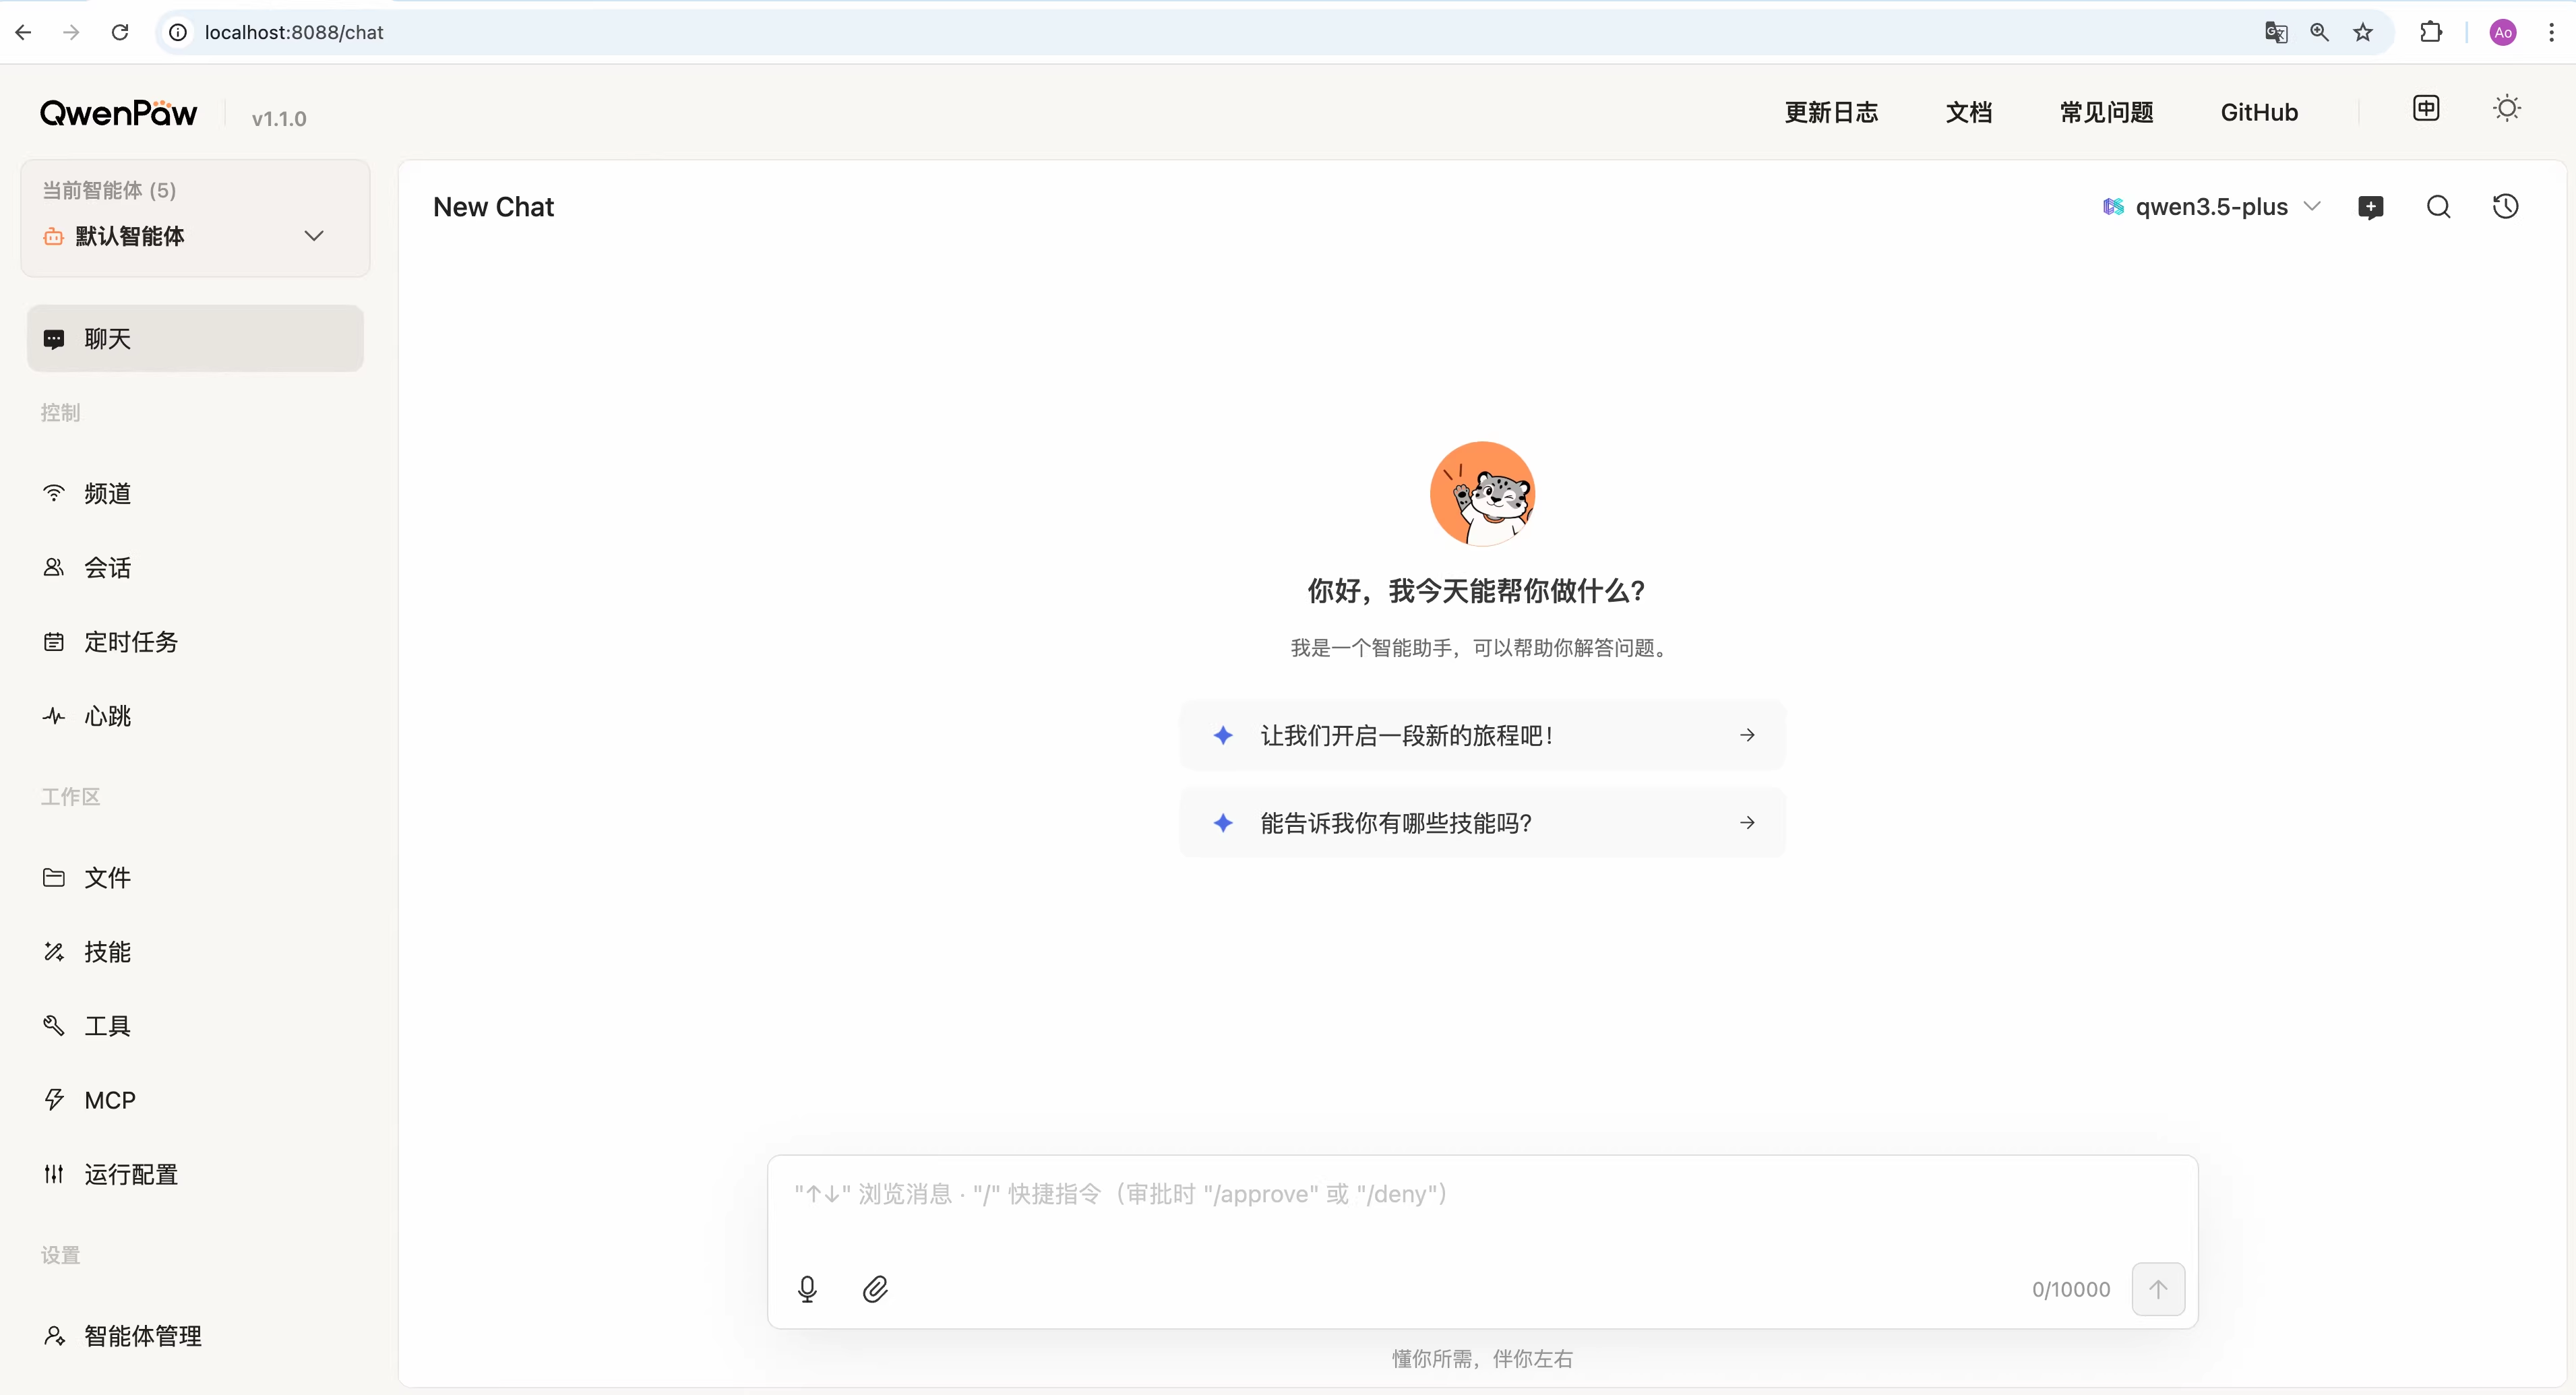Screen dimensions: 2576x1395
Task: Click the microphone voice input icon
Action: [x=807, y=1289]
